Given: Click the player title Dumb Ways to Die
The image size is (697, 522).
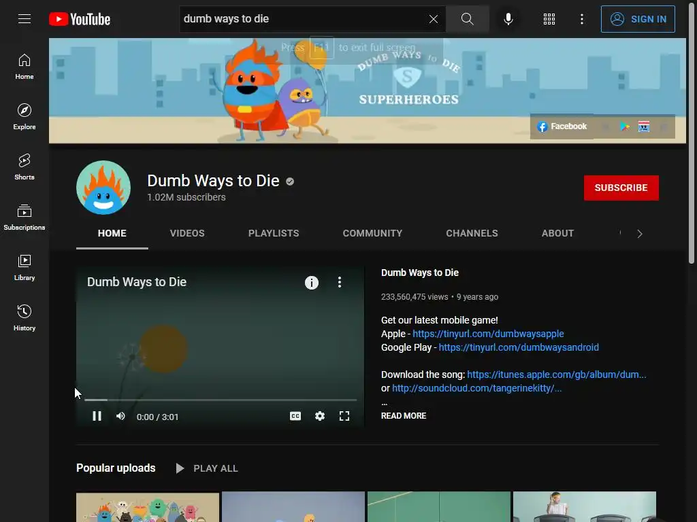Looking at the screenshot, I should (137, 282).
